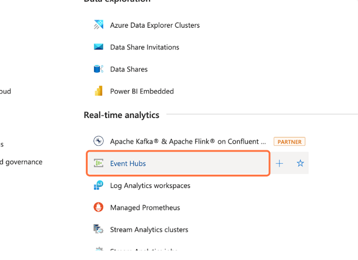
Task: Go to Data Shares
Action: pyautogui.click(x=129, y=69)
